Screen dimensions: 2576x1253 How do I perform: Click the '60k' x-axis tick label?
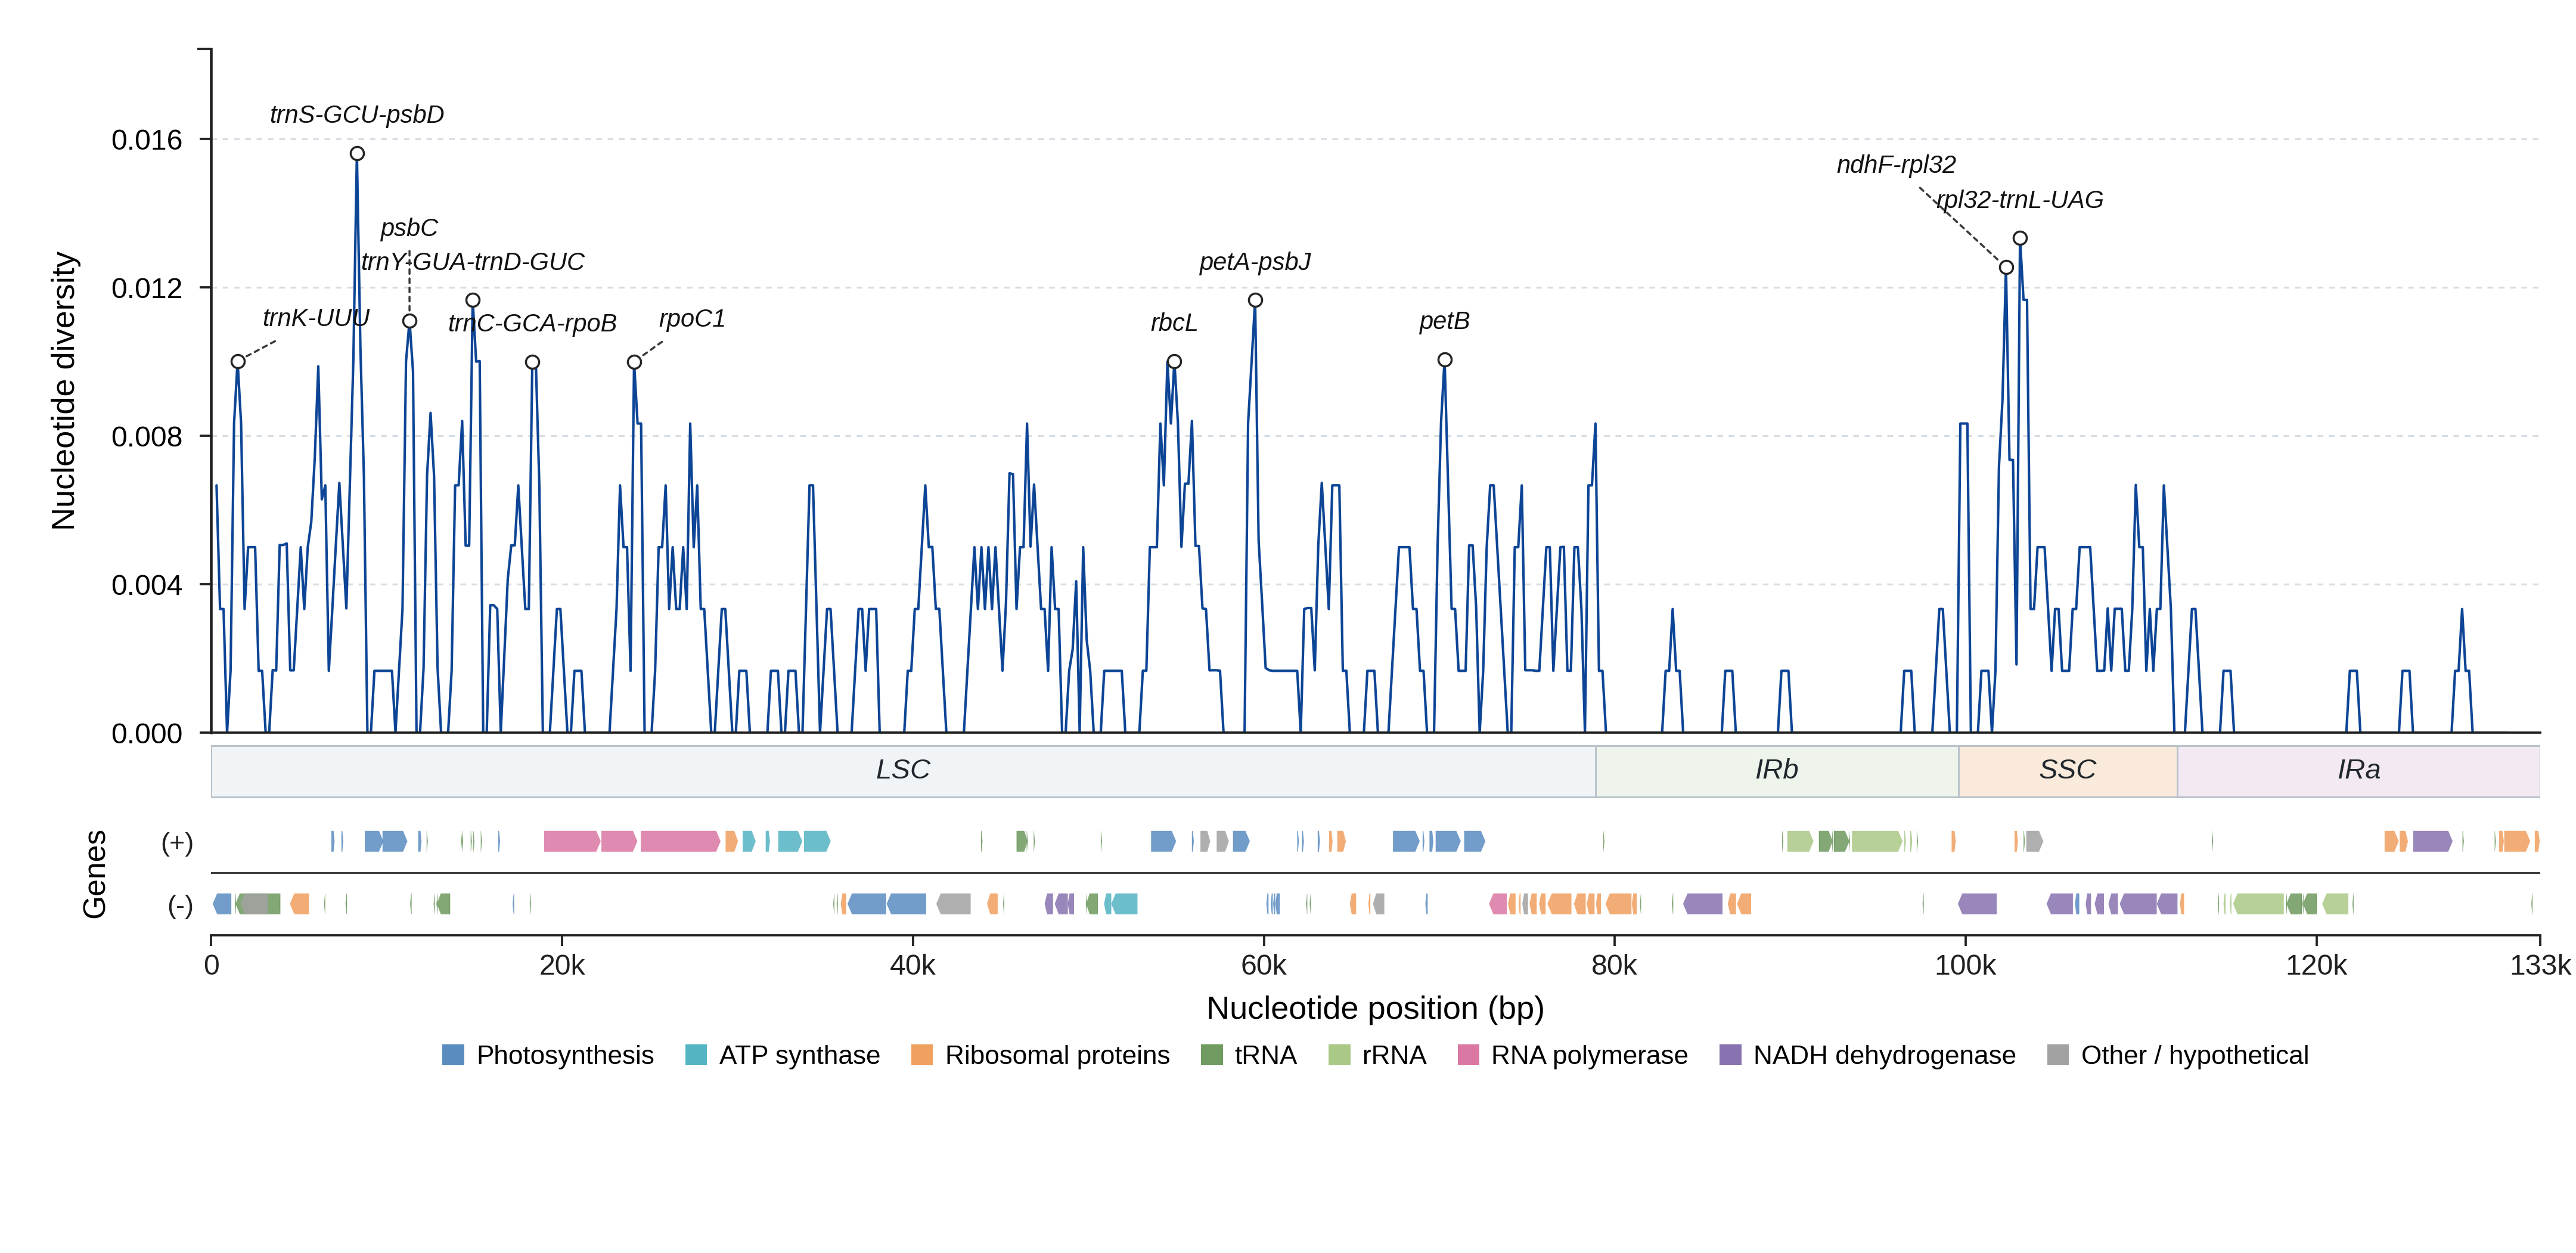1264,966
